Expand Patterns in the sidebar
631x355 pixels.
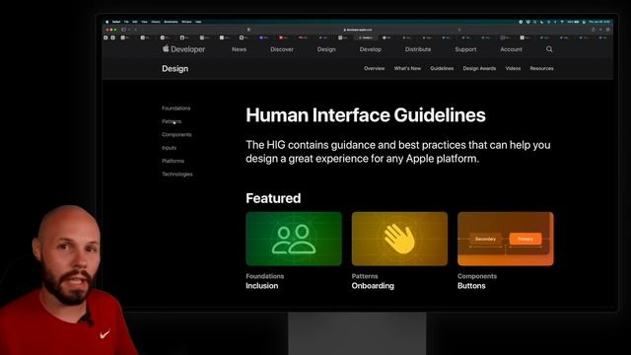click(172, 121)
